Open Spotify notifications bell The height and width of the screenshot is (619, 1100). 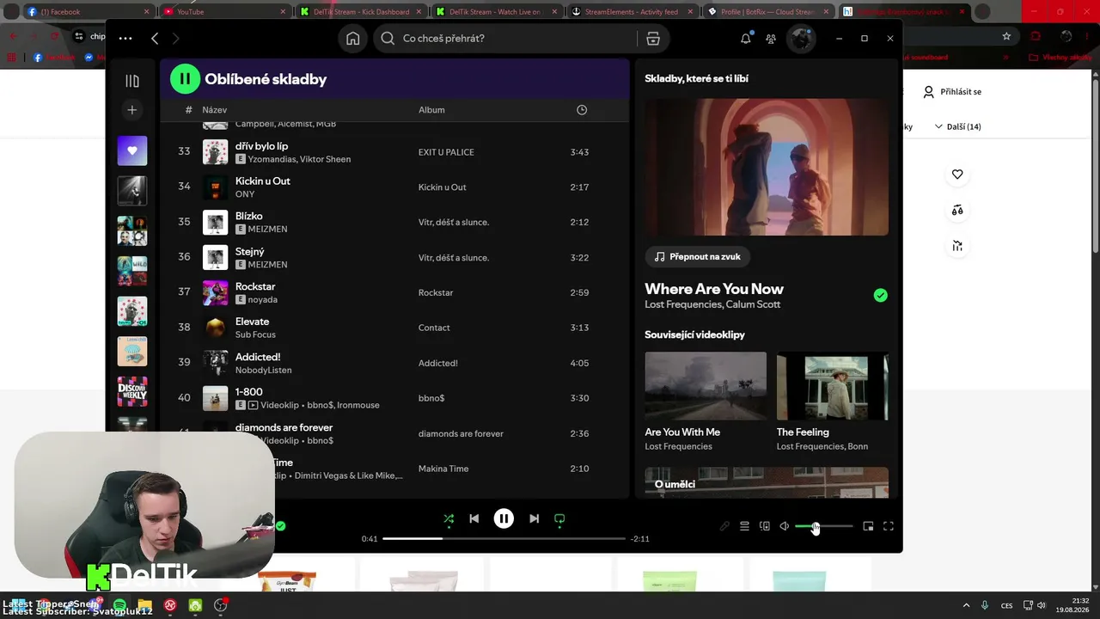[x=746, y=39]
